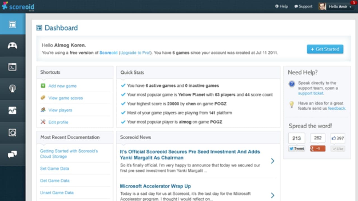Click the 213 tweet count box
Screen dimensions: 358x201
297,138
